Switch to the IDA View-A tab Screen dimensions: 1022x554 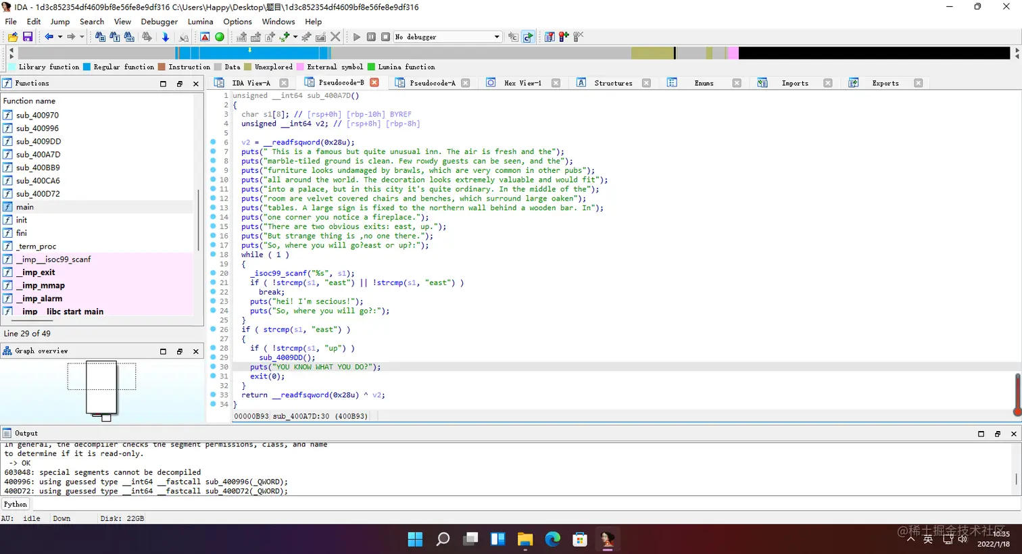pyautogui.click(x=251, y=83)
